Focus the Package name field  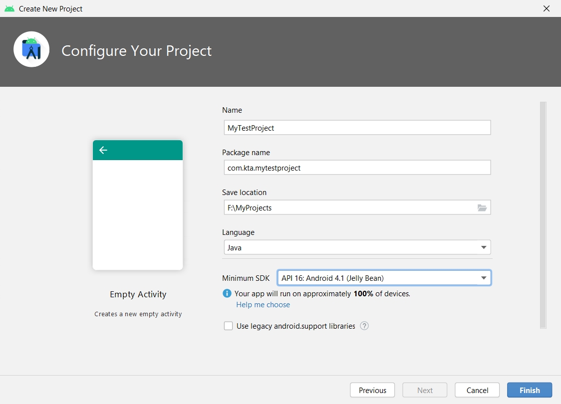point(357,168)
